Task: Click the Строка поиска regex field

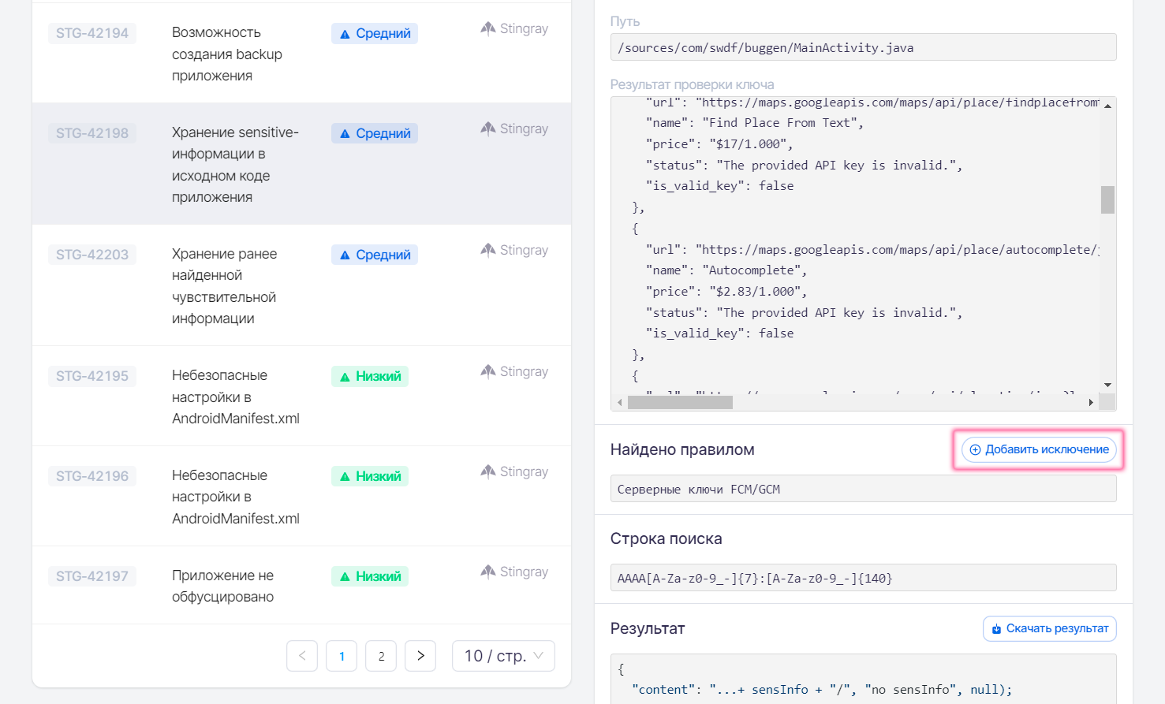Action: click(863, 578)
